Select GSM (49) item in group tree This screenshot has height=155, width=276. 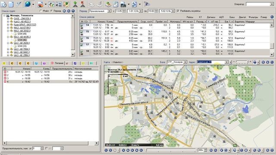coord(22,34)
